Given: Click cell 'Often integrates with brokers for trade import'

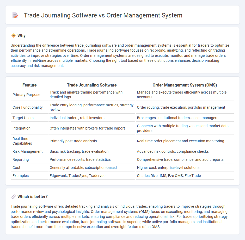Looking at the screenshot, I should [92, 128].
